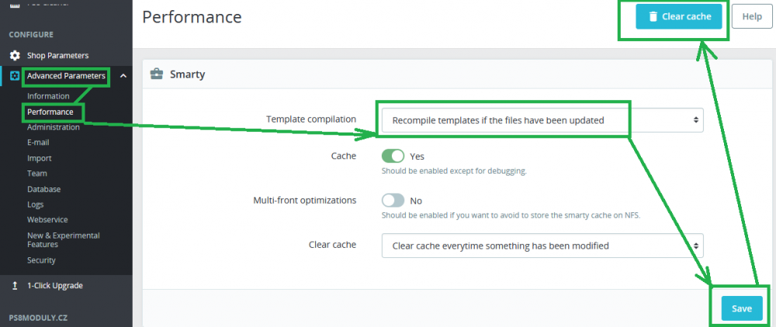Open the Database menu entry

(43, 189)
